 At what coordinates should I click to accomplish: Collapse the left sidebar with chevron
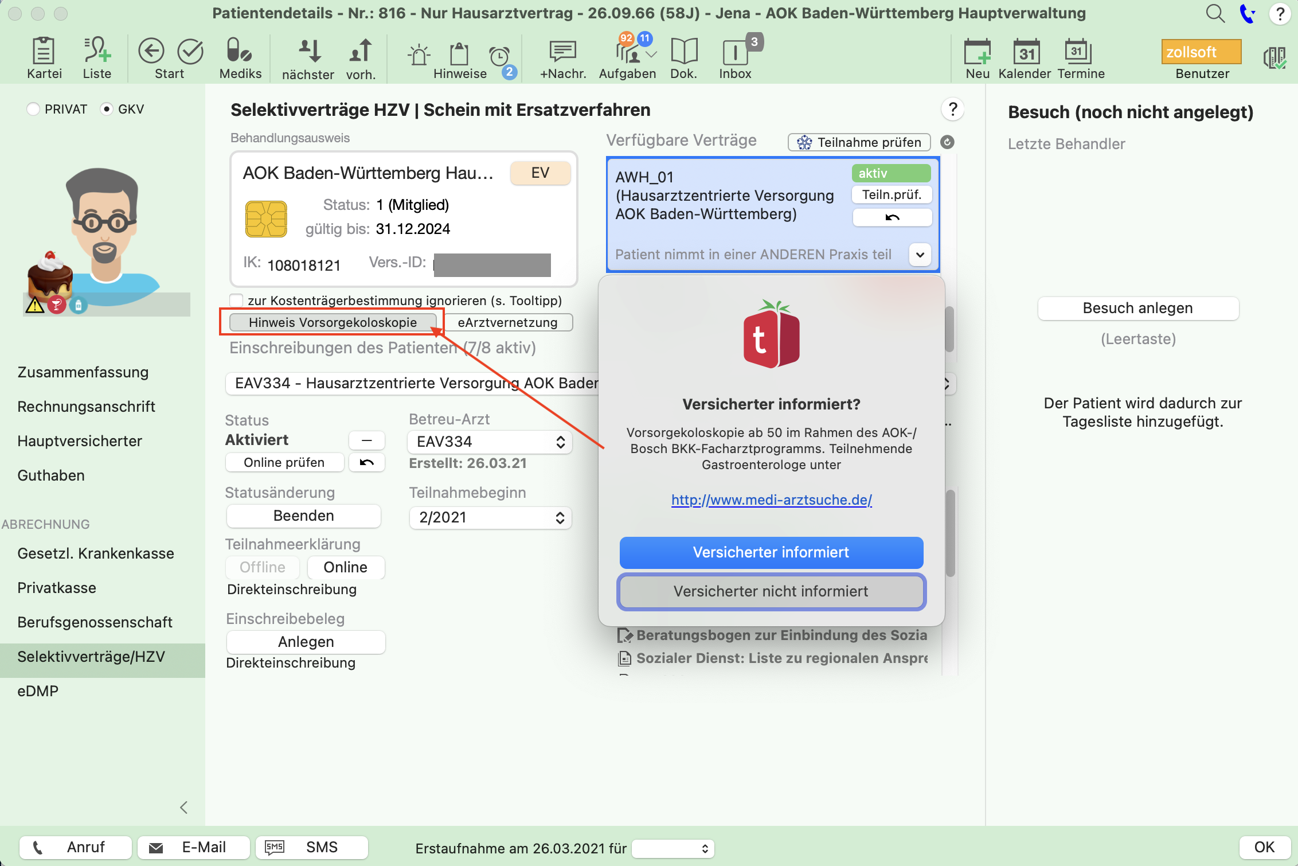(184, 808)
